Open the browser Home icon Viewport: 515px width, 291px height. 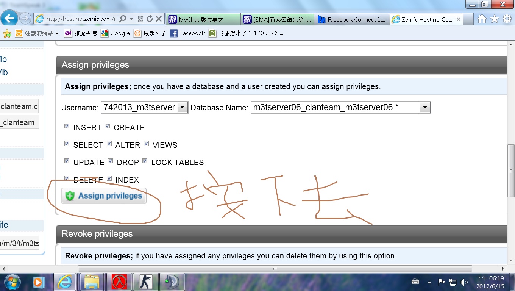point(482,19)
